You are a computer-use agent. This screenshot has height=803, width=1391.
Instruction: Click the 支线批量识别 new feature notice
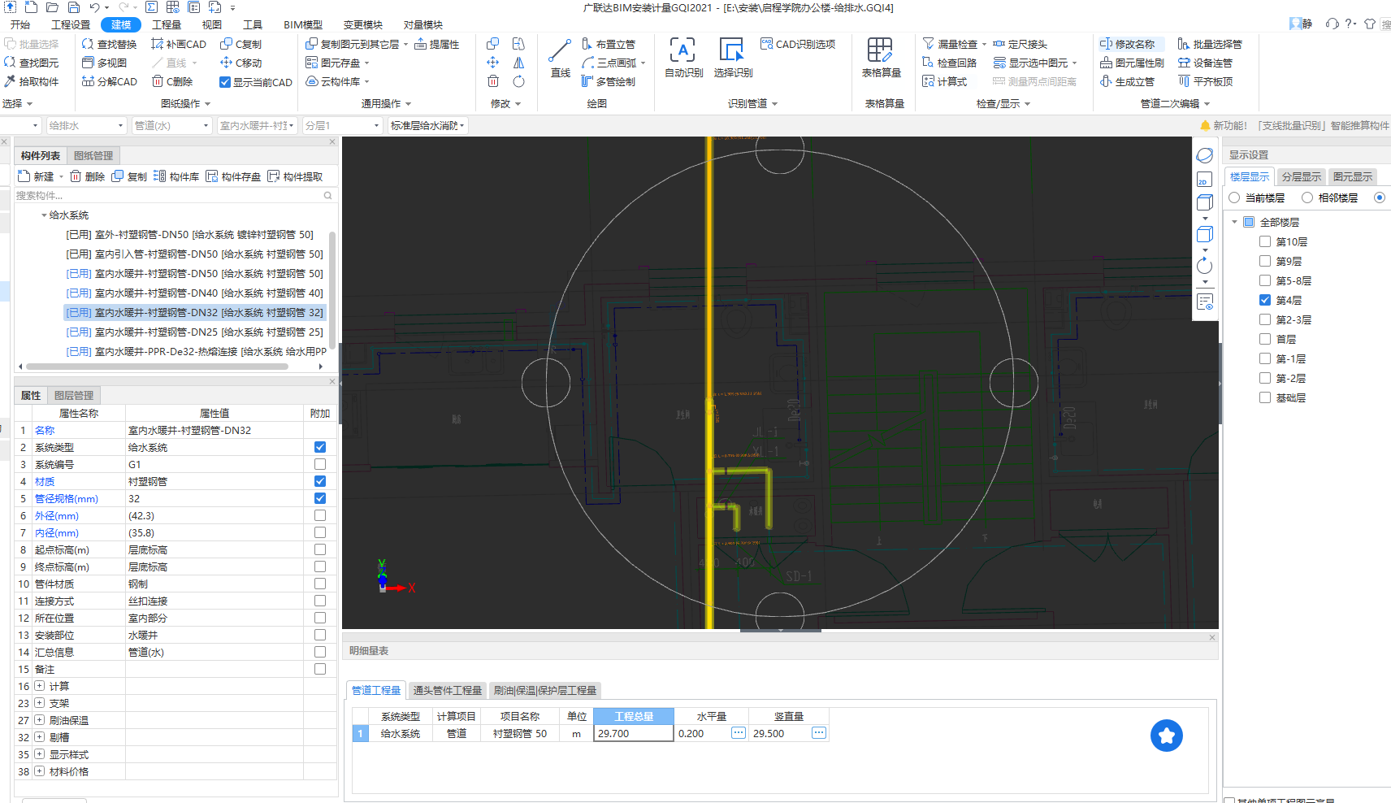click(x=1295, y=125)
